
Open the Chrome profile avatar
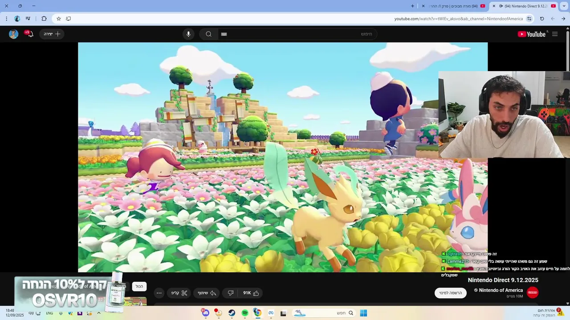[x=17, y=19]
